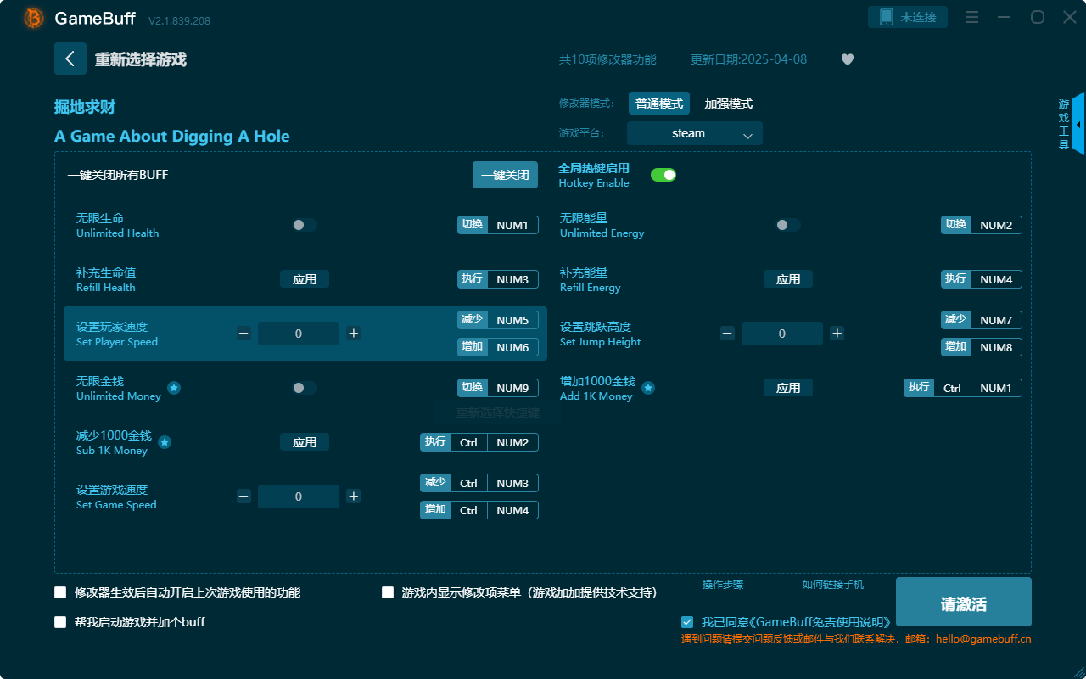This screenshot has height=679, width=1086.
Task: Click the back arrow beside 重新选择游戏
Action: (x=70, y=59)
